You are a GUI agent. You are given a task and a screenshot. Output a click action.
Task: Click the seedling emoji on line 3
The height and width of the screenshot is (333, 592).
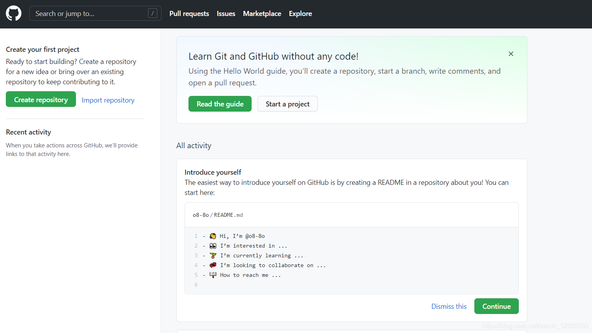(x=213, y=255)
